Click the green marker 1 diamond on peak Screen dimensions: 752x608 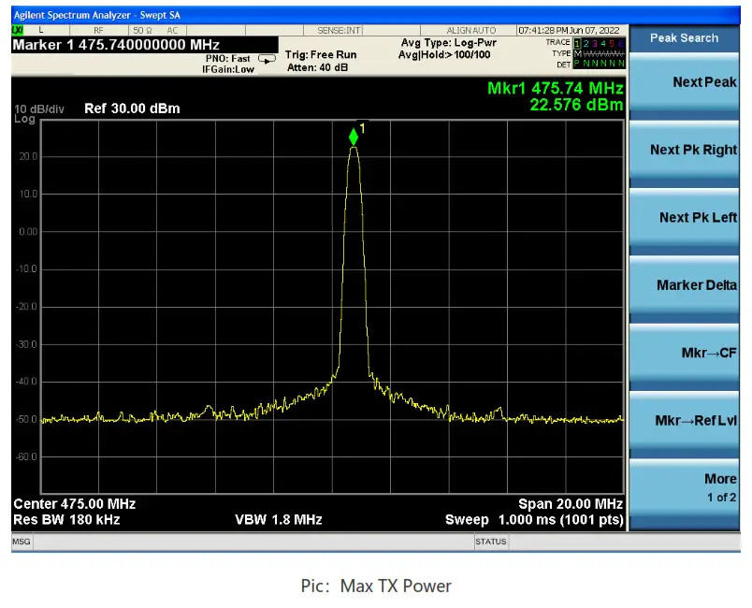coord(354,138)
